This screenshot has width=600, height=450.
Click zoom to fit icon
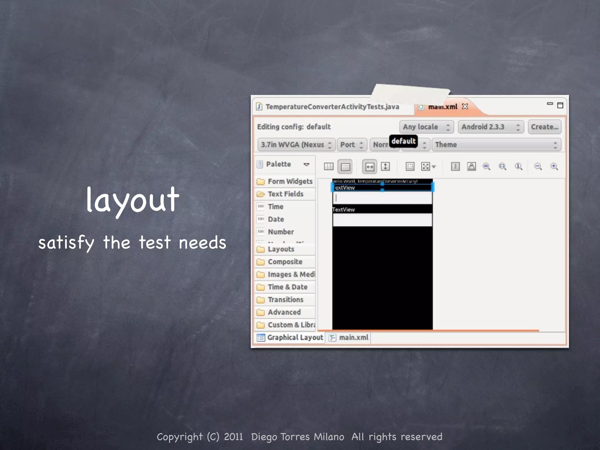[x=502, y=167]
